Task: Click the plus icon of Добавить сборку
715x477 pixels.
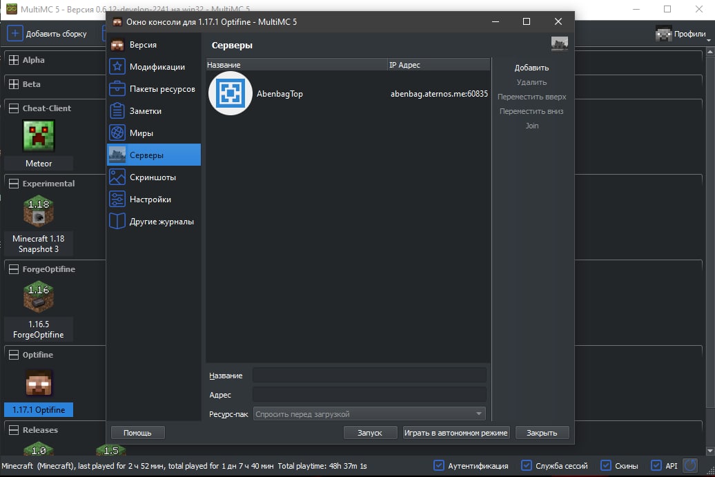Action: pos(15,33)
